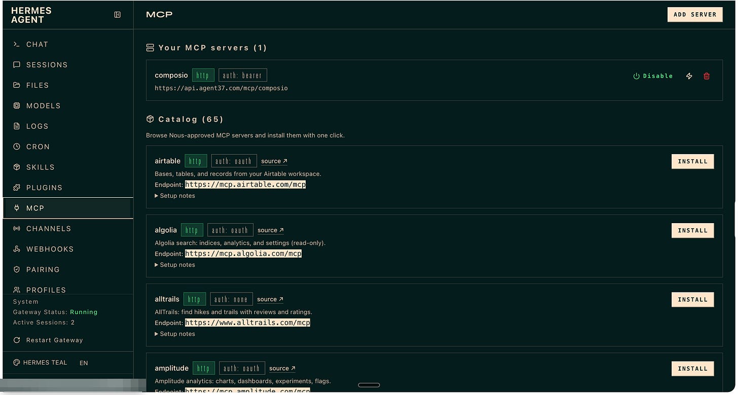Open the Files page

click(68, 85)
